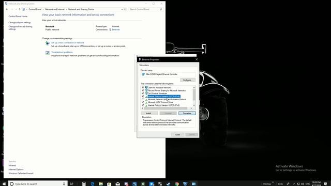Image resolution: width=331 pixels, height=186 pixels.
Task: Select the Networking tab in Ethernet Properties
Action: 144,65
